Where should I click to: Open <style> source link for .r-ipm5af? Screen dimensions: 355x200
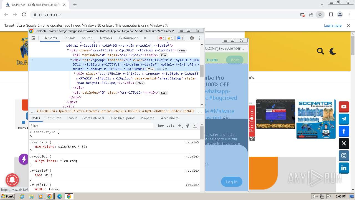click(x=192, y=171)
